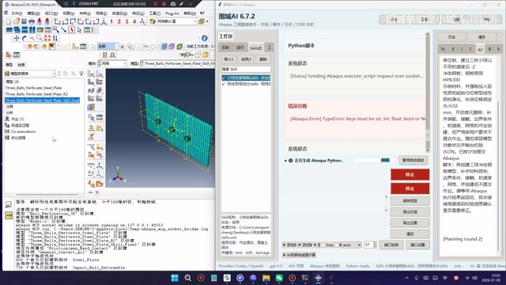The image size is (506, 285).
Task: Select the Rotate View tool
Action: coord(25,38)
